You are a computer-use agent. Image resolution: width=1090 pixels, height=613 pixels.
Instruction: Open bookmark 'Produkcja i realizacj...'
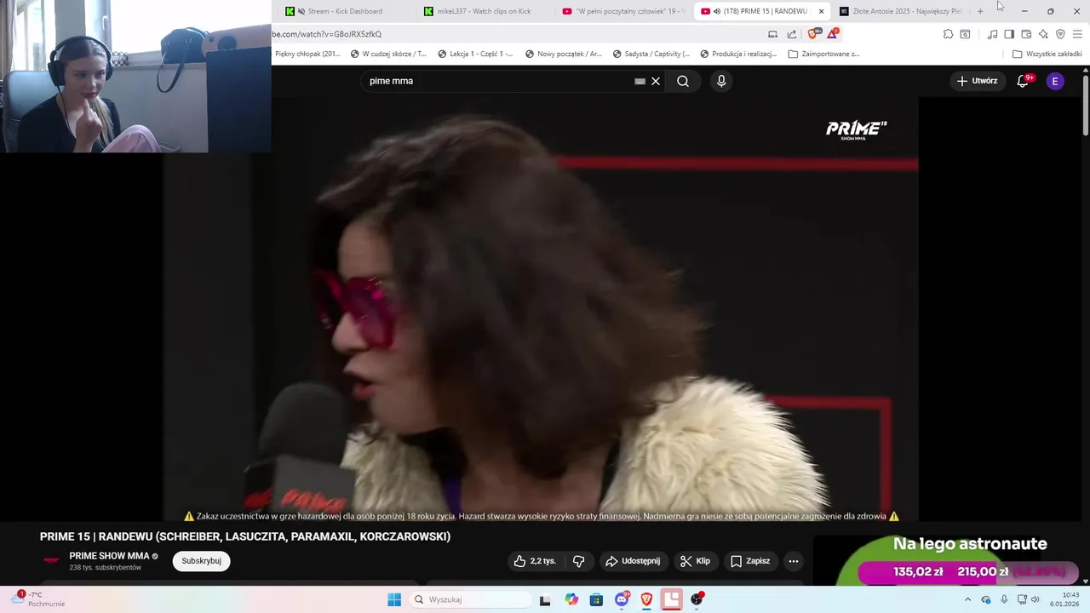click(x=738, y=54)
